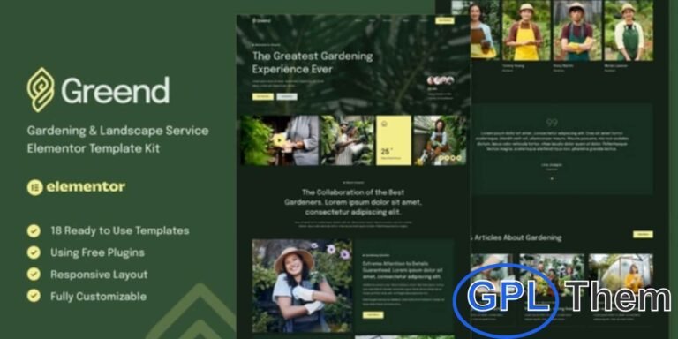Select the 18 Ready to Use Templates text

tap(120, 230)
